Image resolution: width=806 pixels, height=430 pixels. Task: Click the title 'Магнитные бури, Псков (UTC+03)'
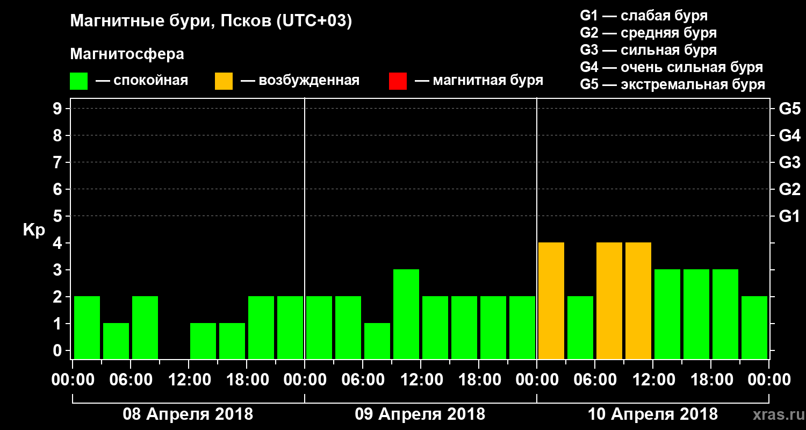point(211,21)
